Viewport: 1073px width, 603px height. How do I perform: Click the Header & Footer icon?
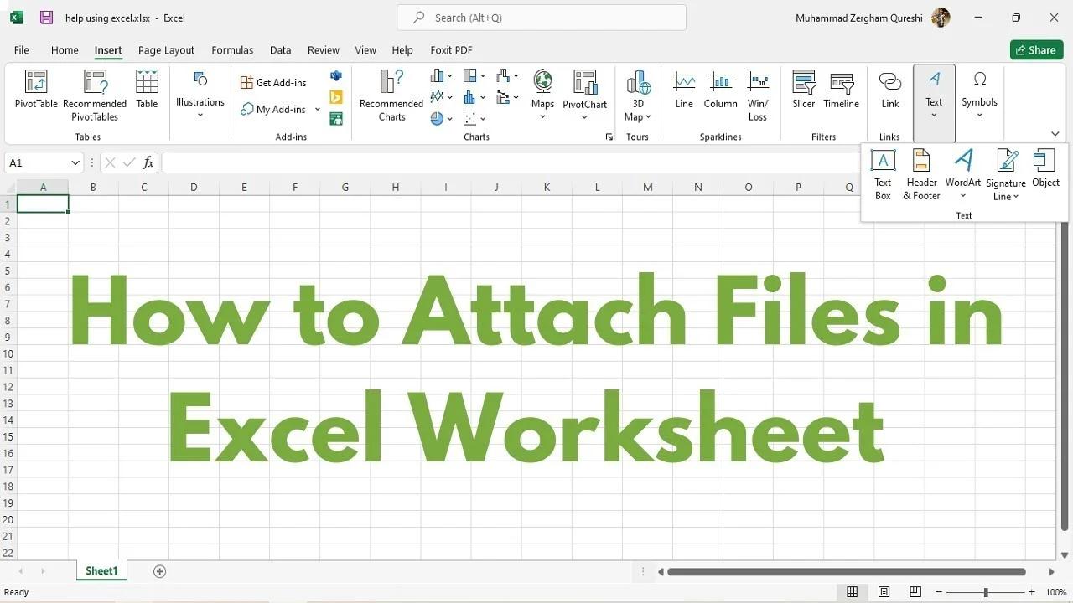pos(920,172)
